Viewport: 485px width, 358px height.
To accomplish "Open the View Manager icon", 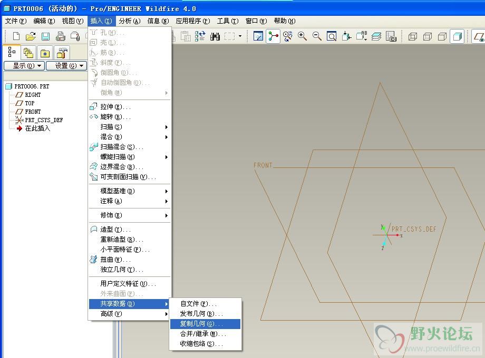I will tap(391, 36).
